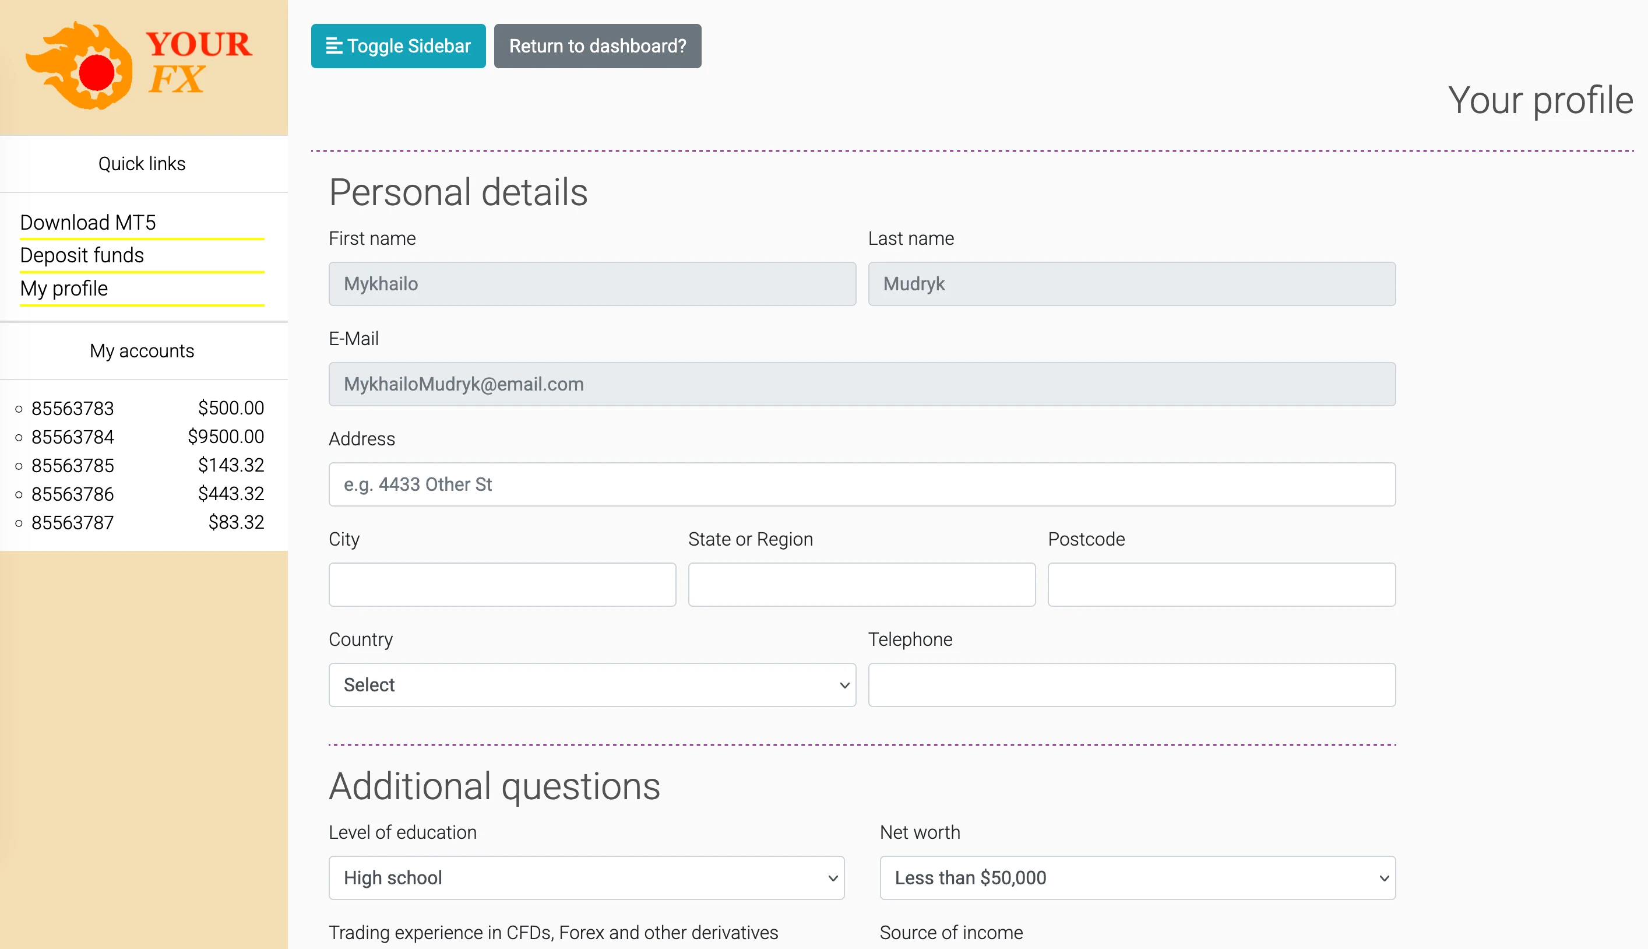Focus the Telephone input field

click(1131, 685)
